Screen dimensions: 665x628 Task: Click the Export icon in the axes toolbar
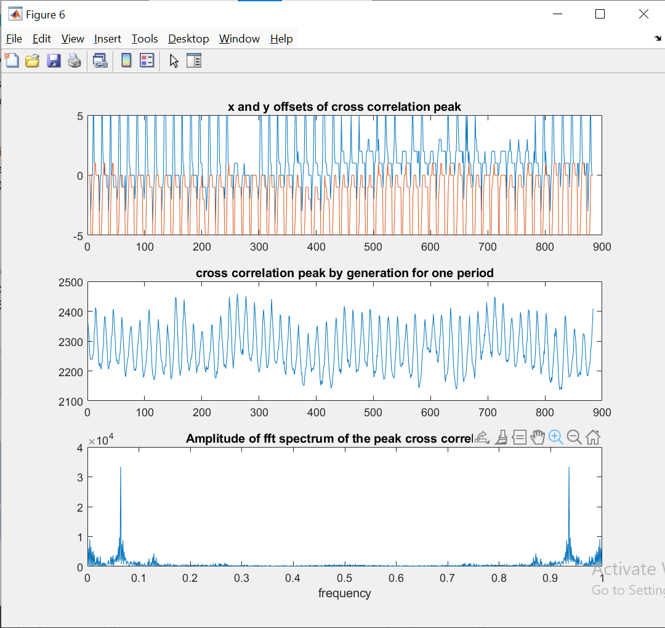click(482, 437)
